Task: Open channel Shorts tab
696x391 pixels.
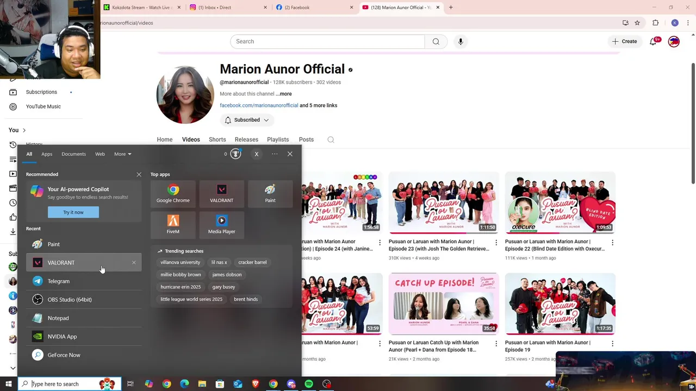Action: [217, 140]
